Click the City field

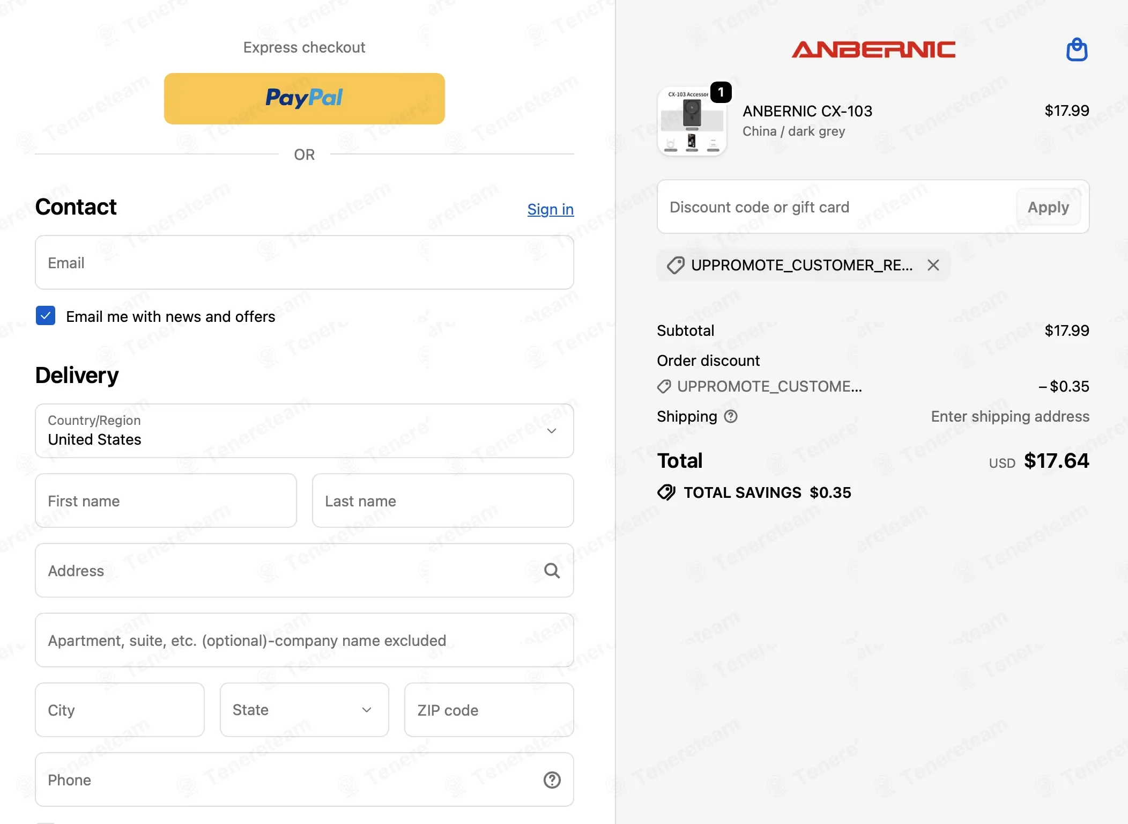tap(120, 710)
